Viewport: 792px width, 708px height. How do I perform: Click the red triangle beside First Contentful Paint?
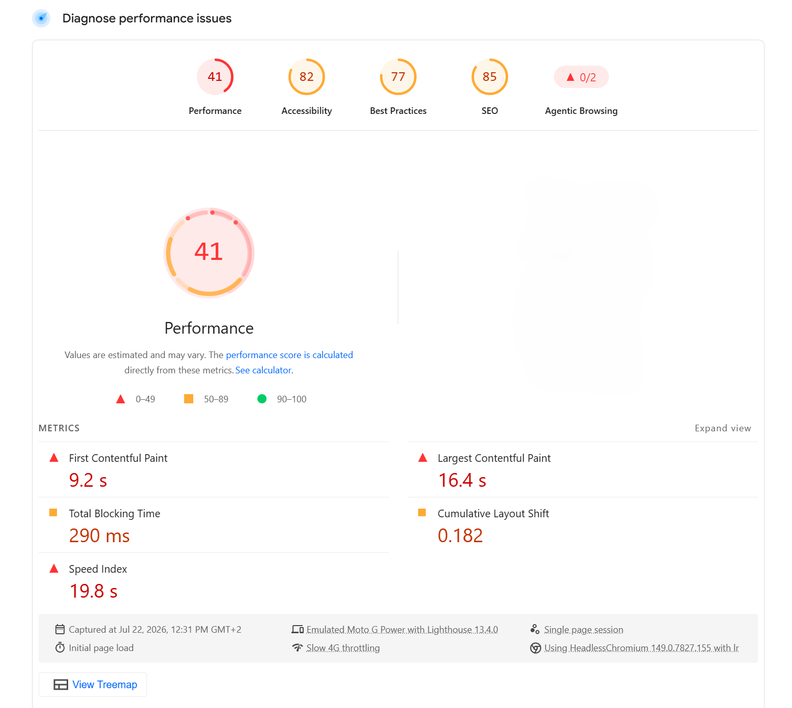point(54,458)
